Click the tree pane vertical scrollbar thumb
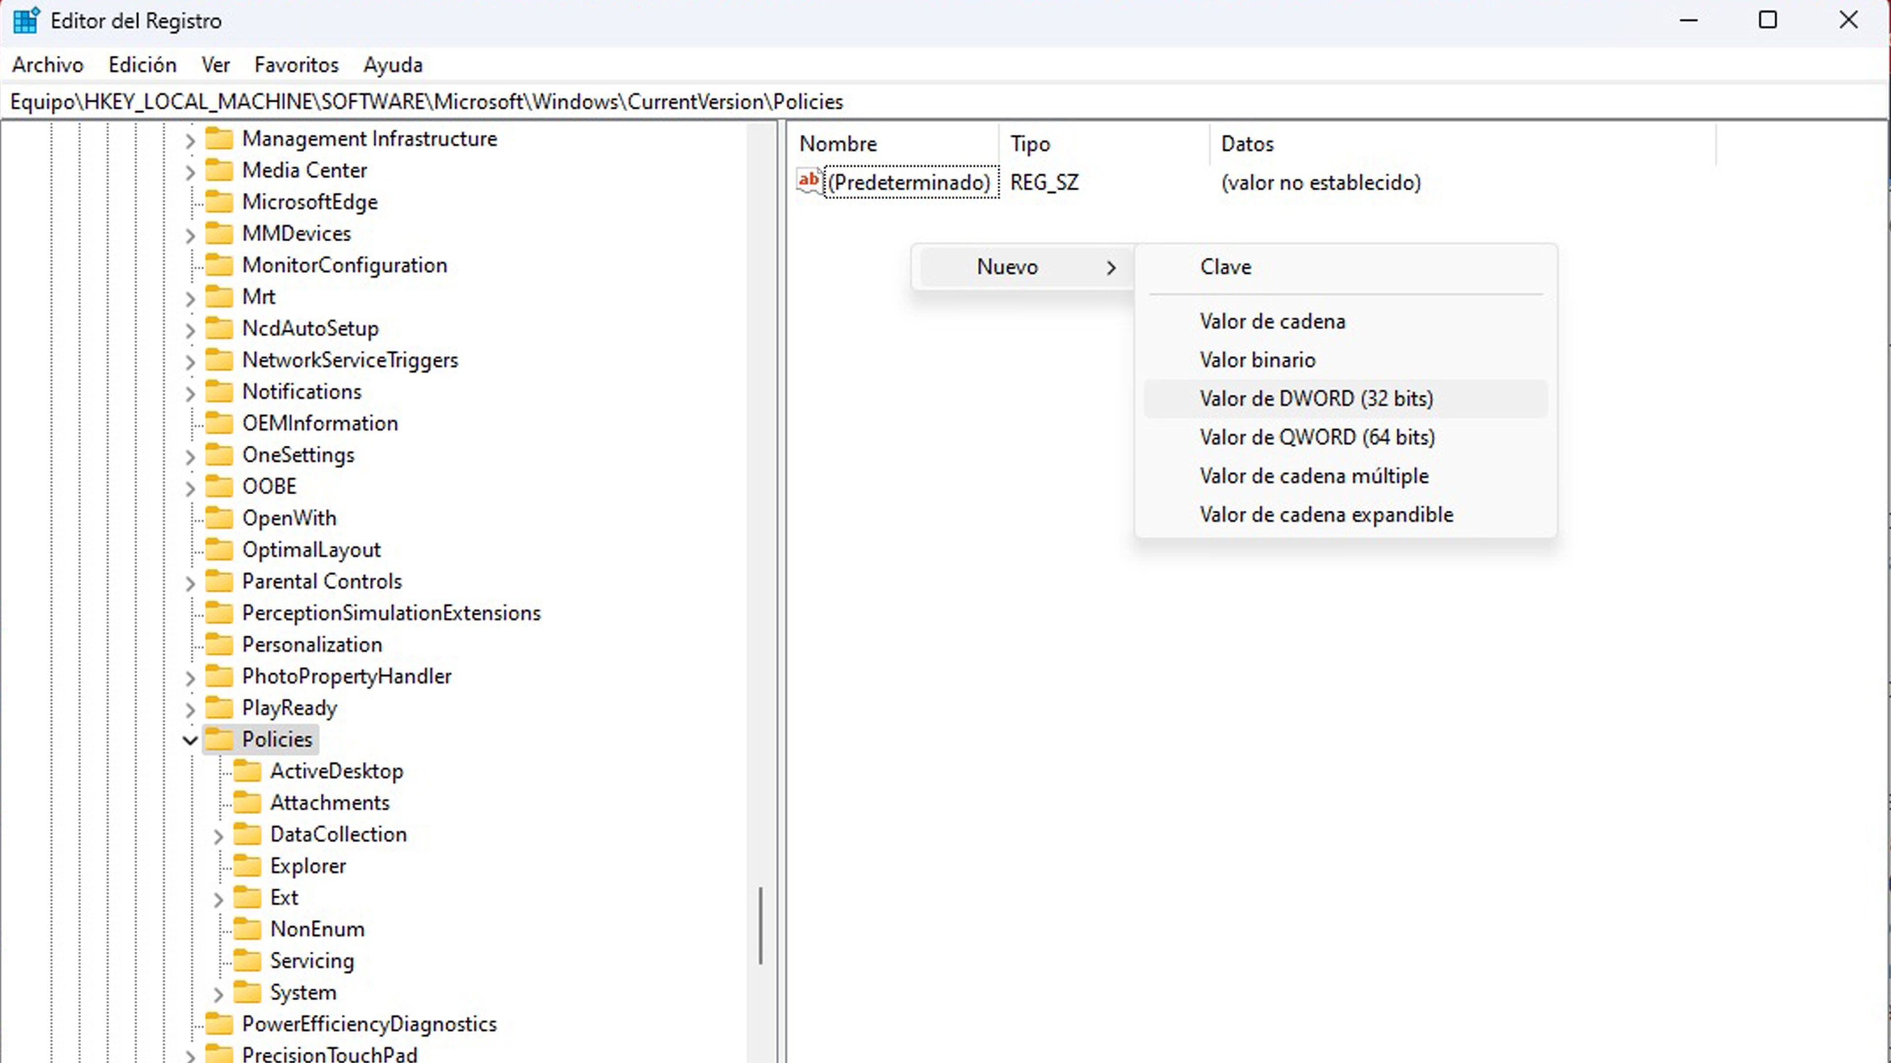This screenshot has width=1891, height=1063. pyautogui.click(x=761, y=925)
